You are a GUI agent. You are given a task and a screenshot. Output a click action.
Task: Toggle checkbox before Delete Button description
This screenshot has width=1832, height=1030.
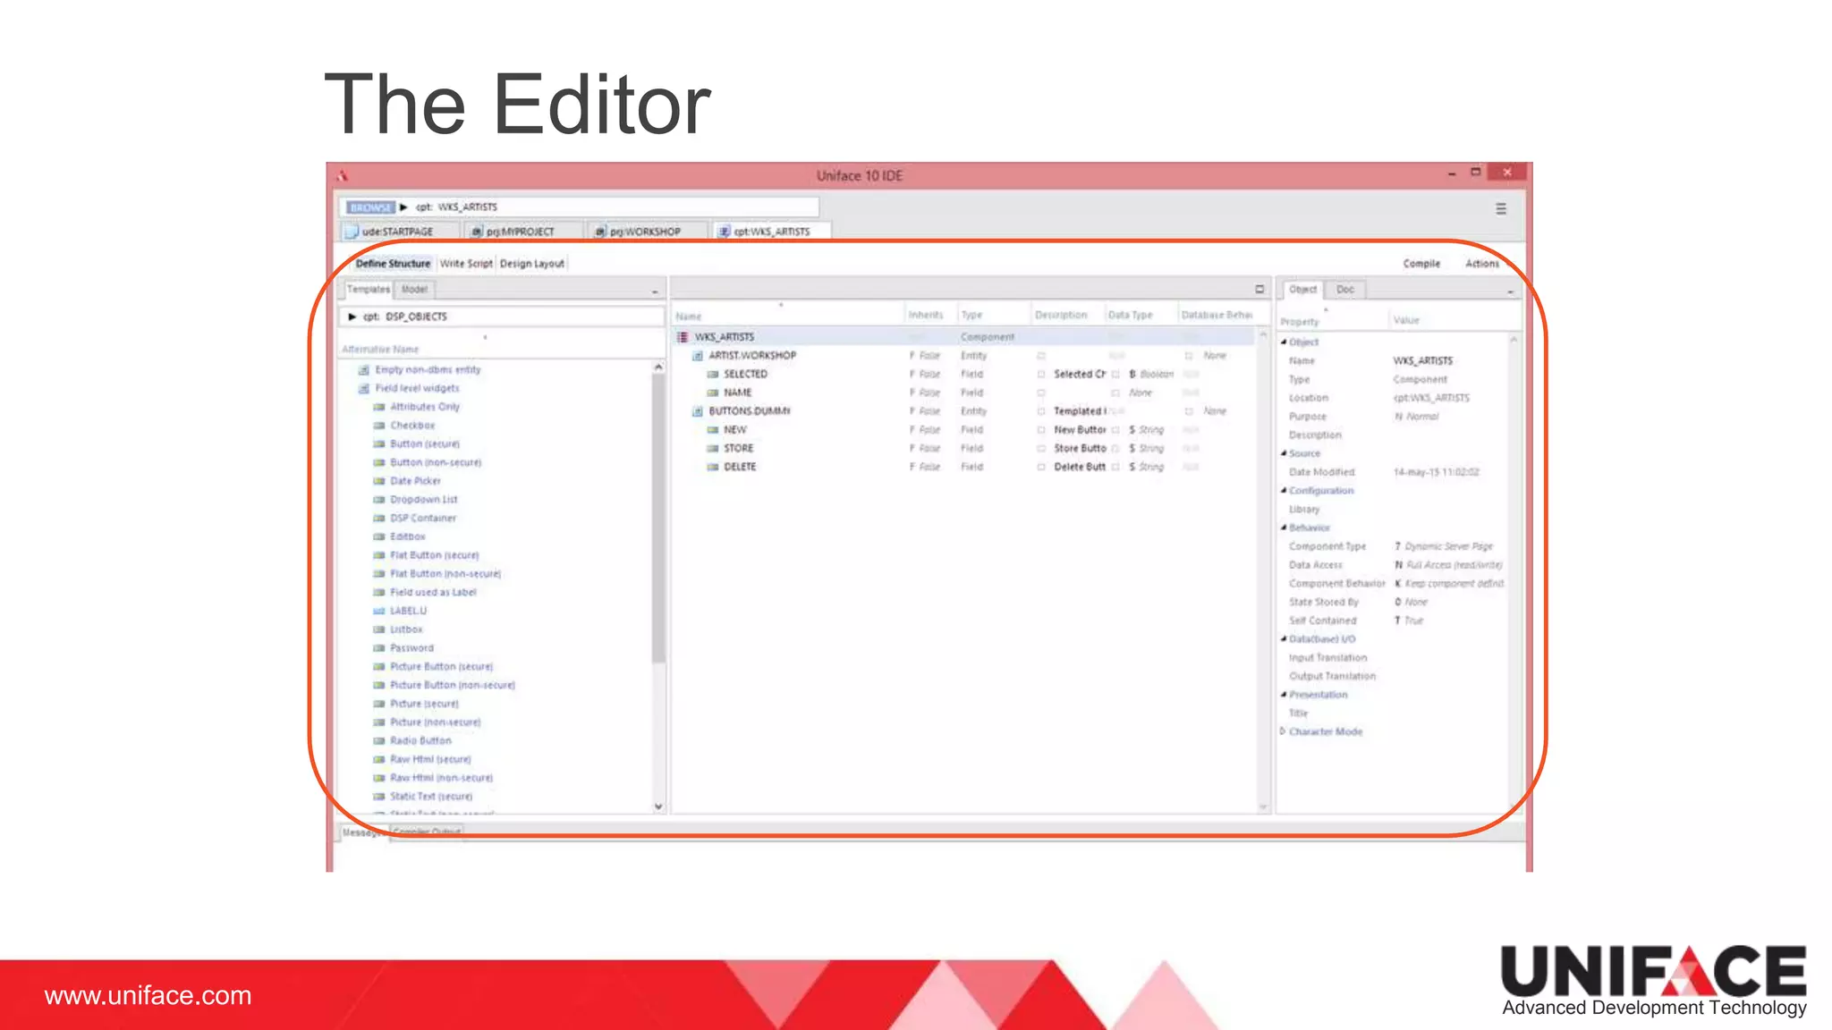[1041, 468]
